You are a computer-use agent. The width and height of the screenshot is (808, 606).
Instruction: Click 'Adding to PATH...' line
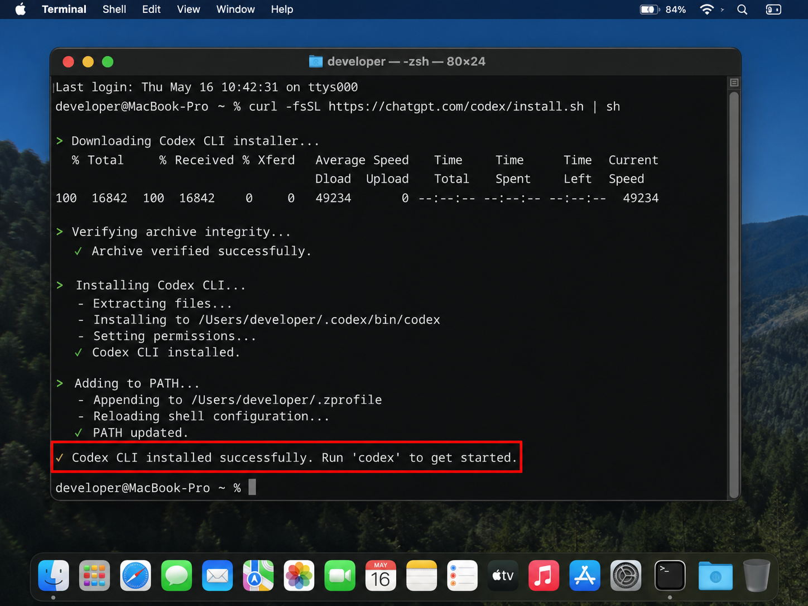pos(137,383)
